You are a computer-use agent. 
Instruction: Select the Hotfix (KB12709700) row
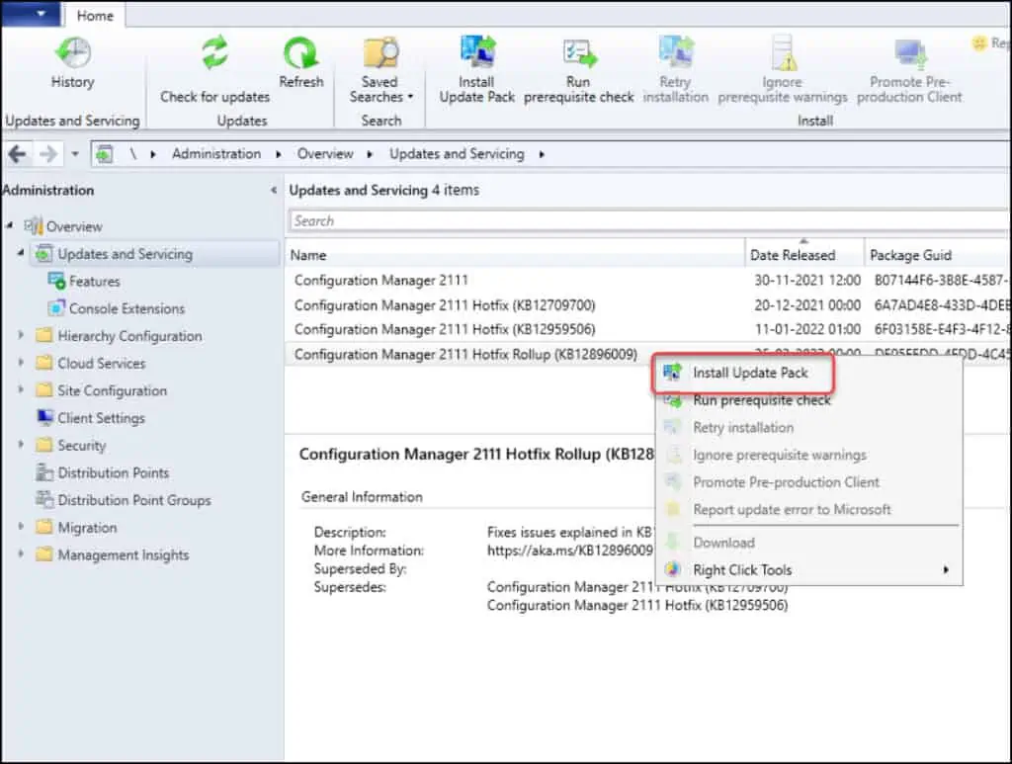tap(647, 304)
